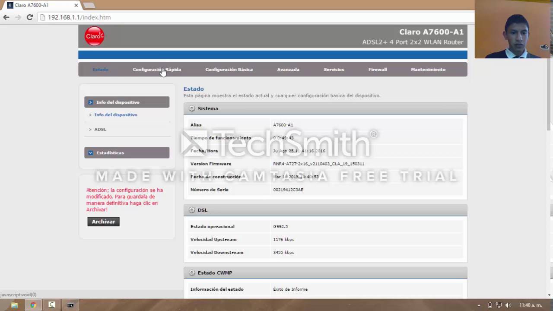The width and height of the screenshot is (553, 311).
Task: Select serial number 00219412C3AE
Action: [x=288, y=190]
